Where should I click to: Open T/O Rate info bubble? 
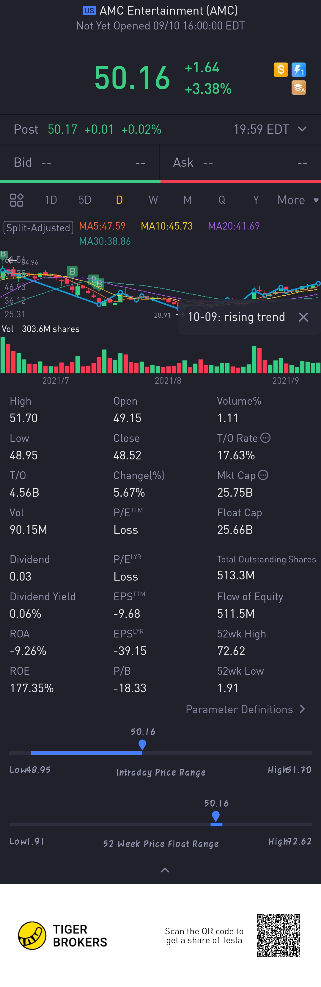coord(265,438)
